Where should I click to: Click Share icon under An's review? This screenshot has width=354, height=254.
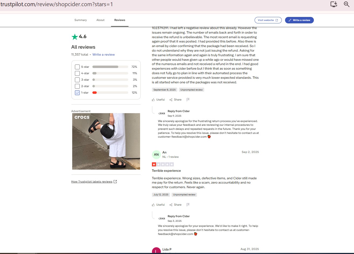(171, 205)
